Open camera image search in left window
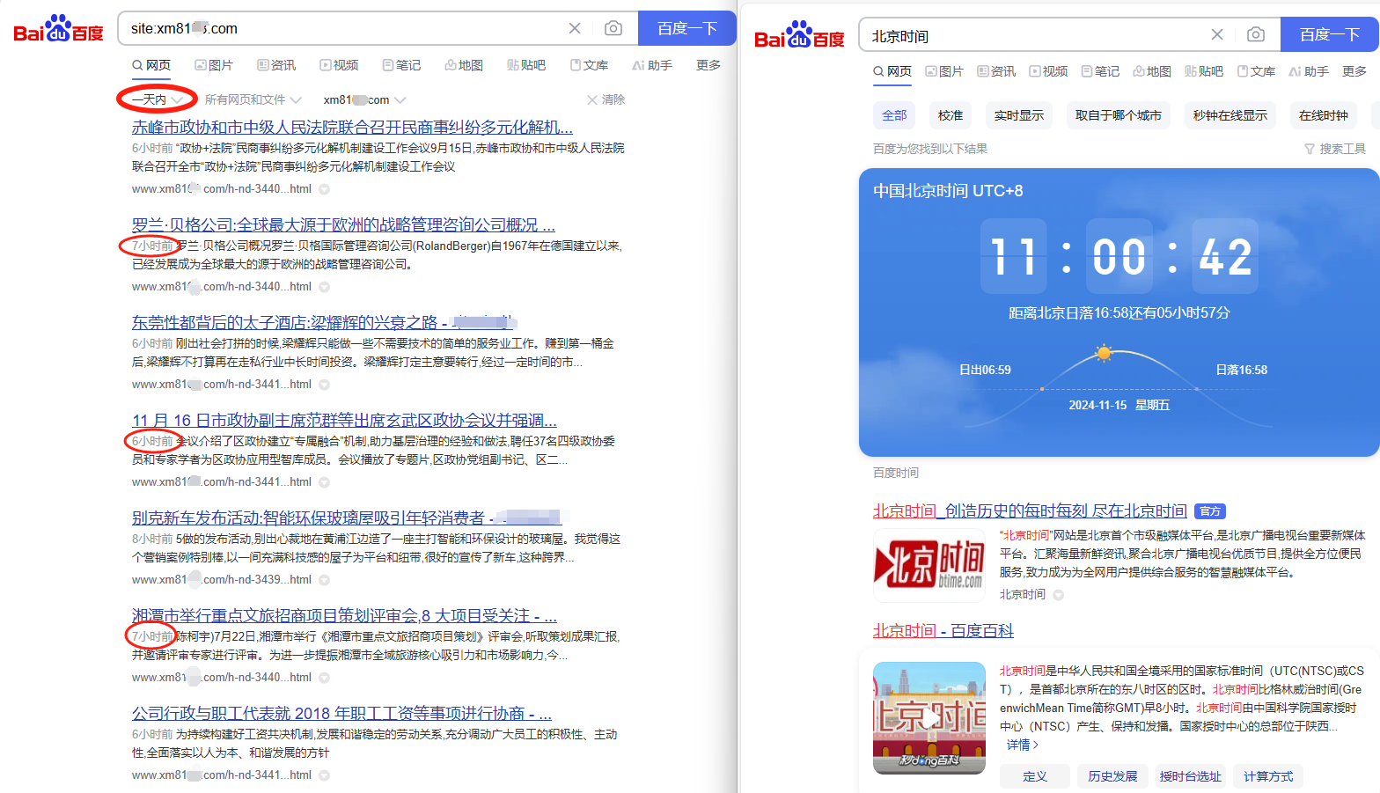This screenshot has height=793, width=1380. [613, 28]
